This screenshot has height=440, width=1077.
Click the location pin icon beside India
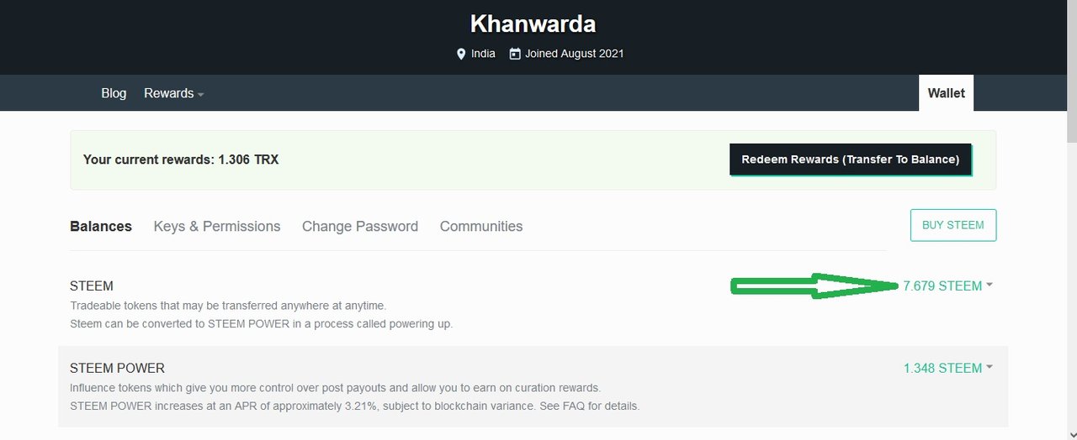460,54
